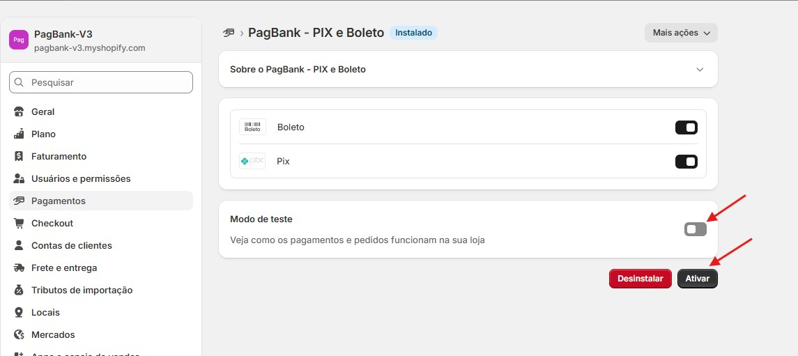Open Mercados settings

(x=101, y=334)
